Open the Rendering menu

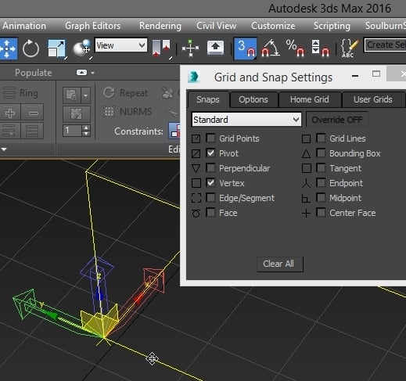(160, 26)
